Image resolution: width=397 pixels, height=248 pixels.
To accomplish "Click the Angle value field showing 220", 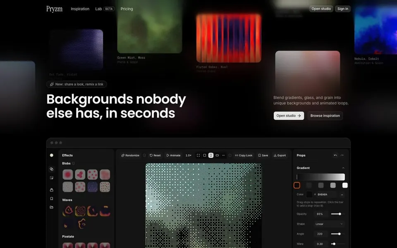I will tap(320, 234).
